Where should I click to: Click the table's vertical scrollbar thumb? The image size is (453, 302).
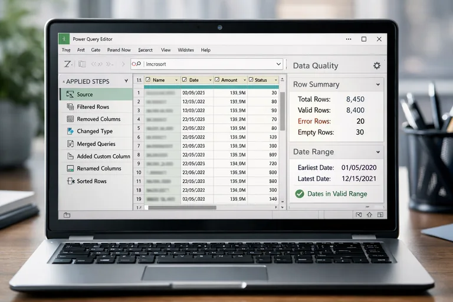click(x=283, y=111)
